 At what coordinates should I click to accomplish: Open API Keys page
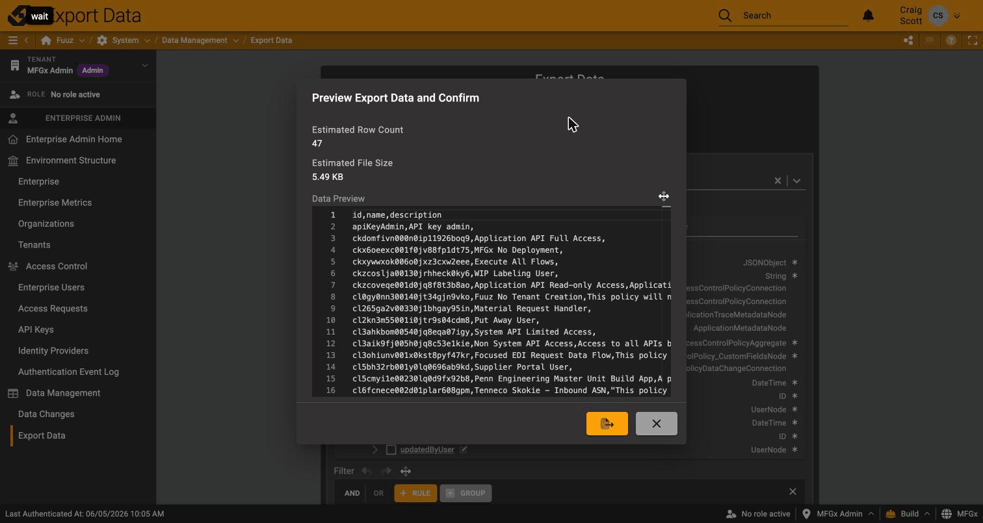click(x=36, y=329)
